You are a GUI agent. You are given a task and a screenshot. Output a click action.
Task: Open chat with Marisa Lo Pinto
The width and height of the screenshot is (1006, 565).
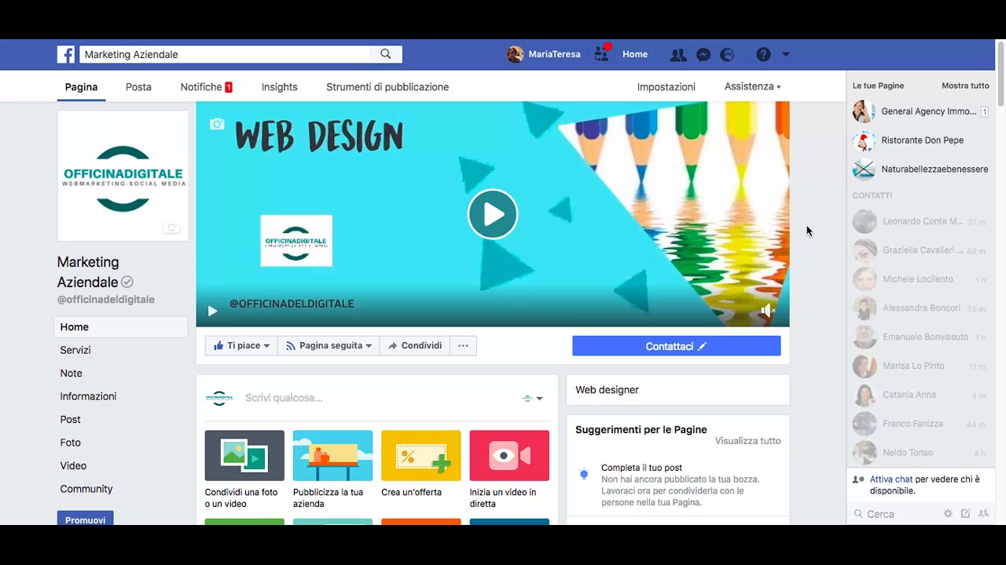[920, 366]
